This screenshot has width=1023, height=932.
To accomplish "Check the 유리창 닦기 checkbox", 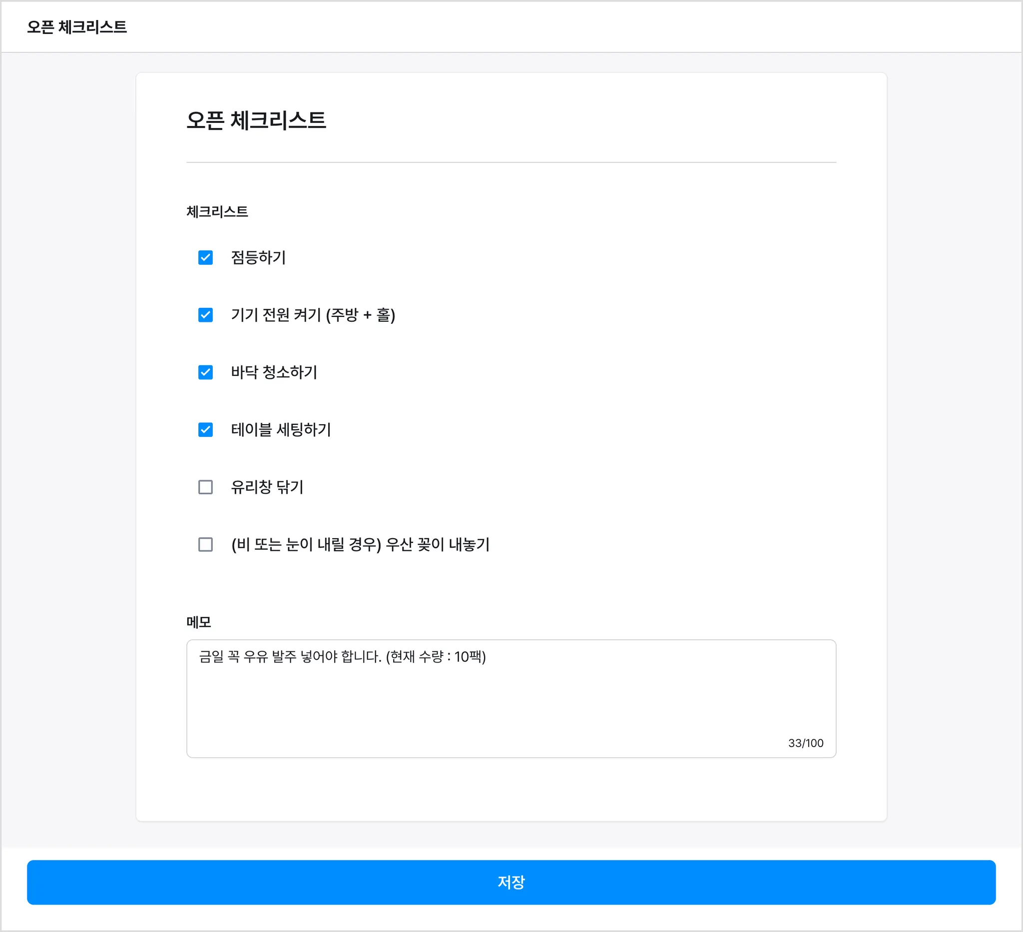I will pyautogui.click(x=205, y=487).
